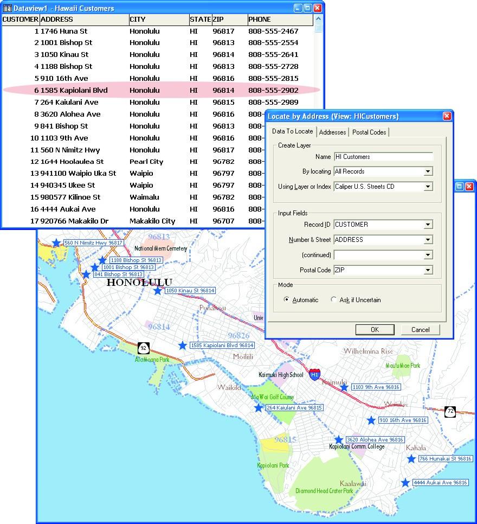Click the star marker for 1001 Bishop St
Screen dimensions: 477x524
95,267
